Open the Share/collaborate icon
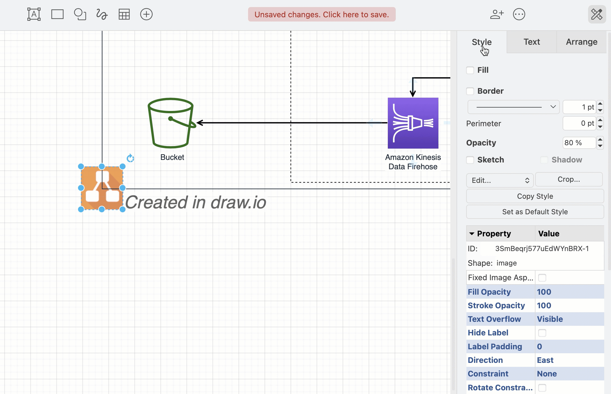611x394 pixels. click(x=497, y=14)
